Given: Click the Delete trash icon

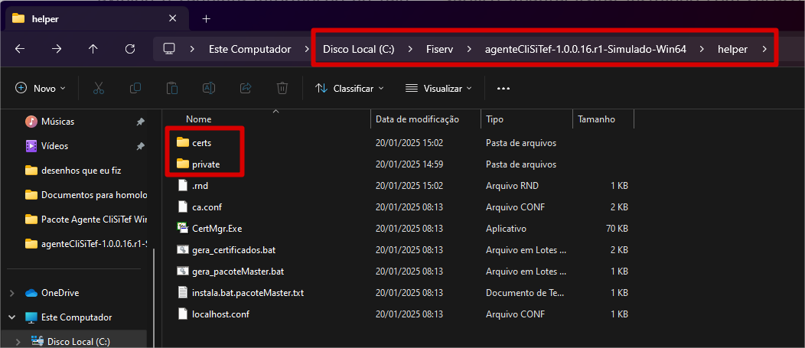Looking at the screenshot, I should tap(282, 88).
